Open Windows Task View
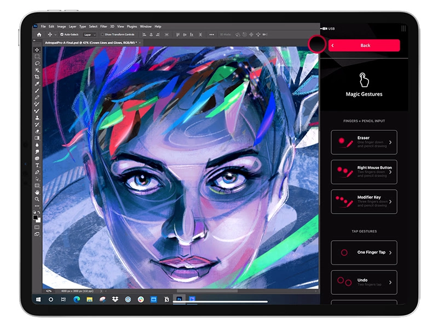 [64, 299]
